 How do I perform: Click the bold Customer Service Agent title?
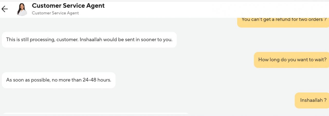coord(68,6)
